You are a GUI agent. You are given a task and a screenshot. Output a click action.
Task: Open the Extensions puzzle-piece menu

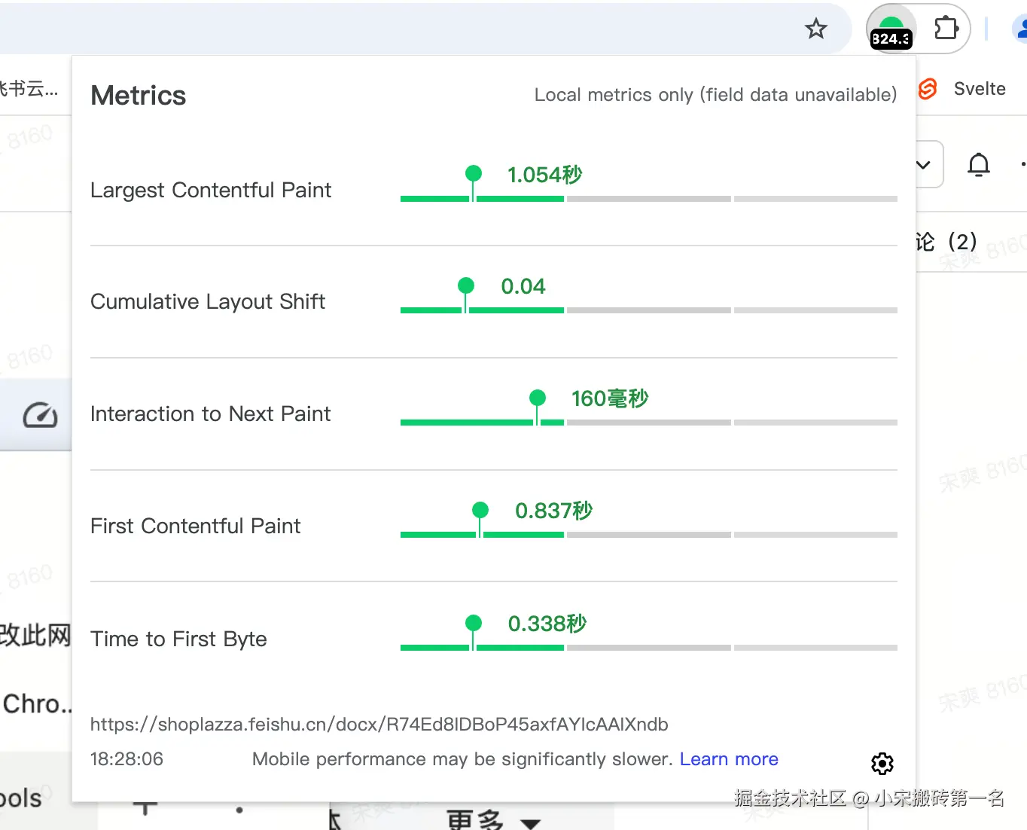(946, 29)
